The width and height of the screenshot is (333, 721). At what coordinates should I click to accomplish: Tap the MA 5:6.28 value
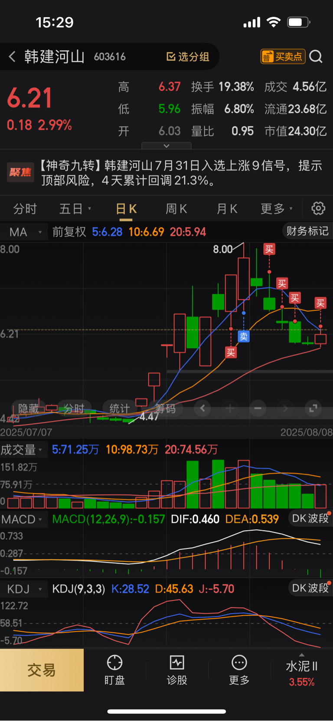[x=107, y=232]
